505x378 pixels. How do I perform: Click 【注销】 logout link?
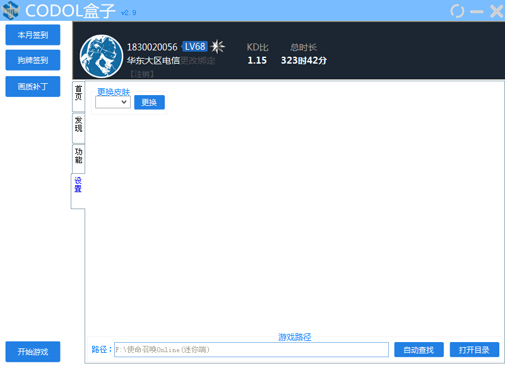tap(141, 74)
